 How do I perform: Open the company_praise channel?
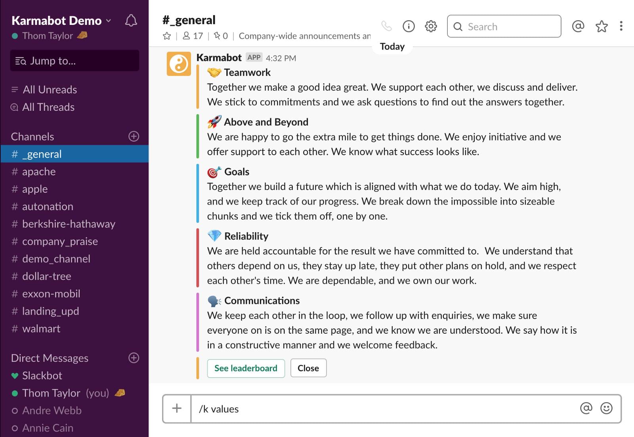59,241
